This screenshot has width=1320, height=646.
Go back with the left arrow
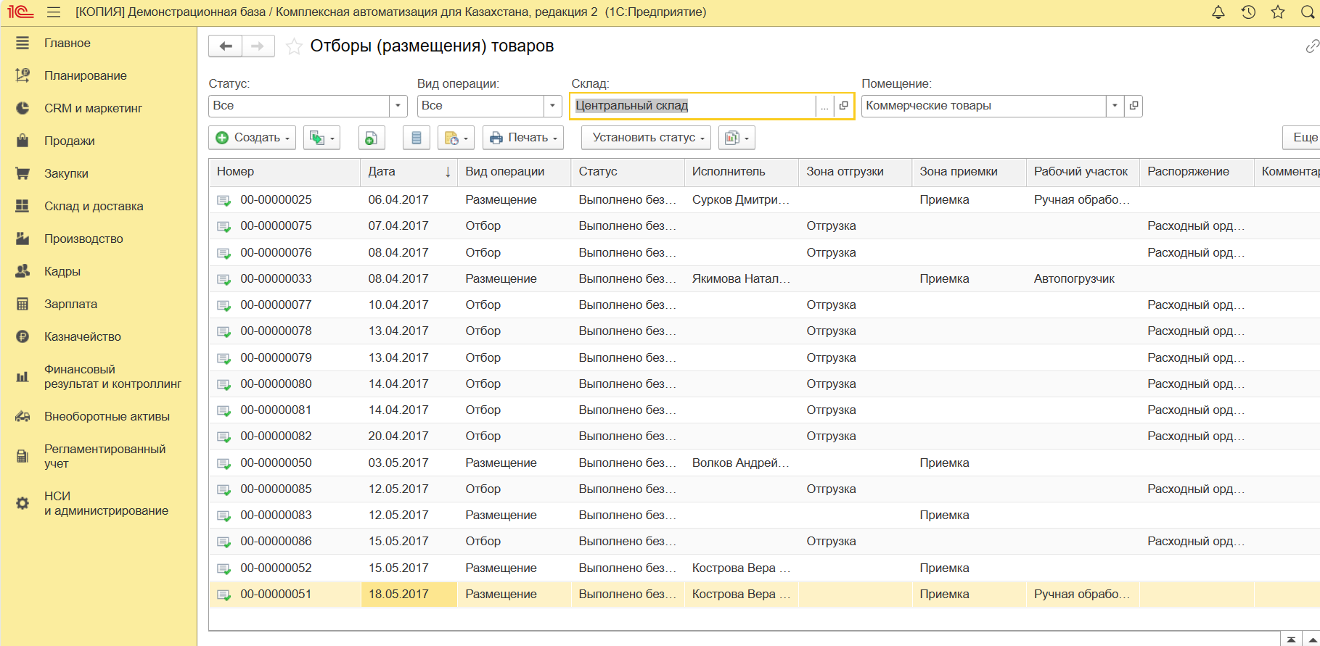[x=226, y=46]
